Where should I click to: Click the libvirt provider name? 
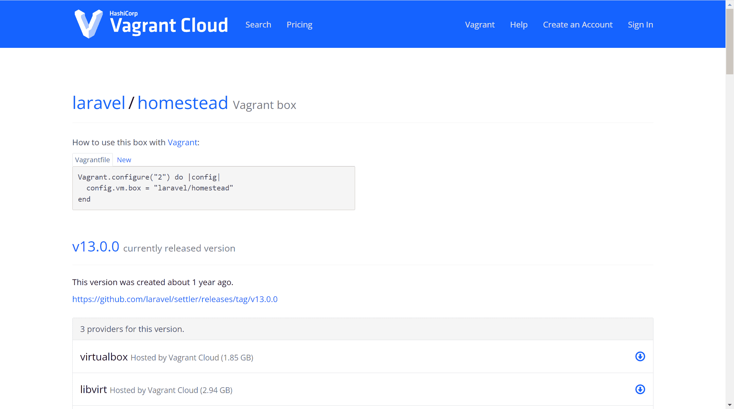pos(93,390)
